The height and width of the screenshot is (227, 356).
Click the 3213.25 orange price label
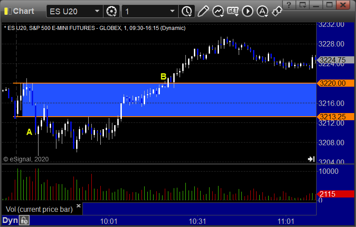[335, 117]
